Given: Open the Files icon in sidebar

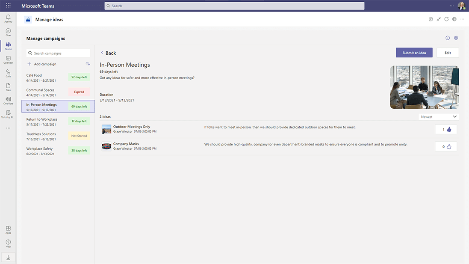Looking at the screenshot, I should (8, 86).
